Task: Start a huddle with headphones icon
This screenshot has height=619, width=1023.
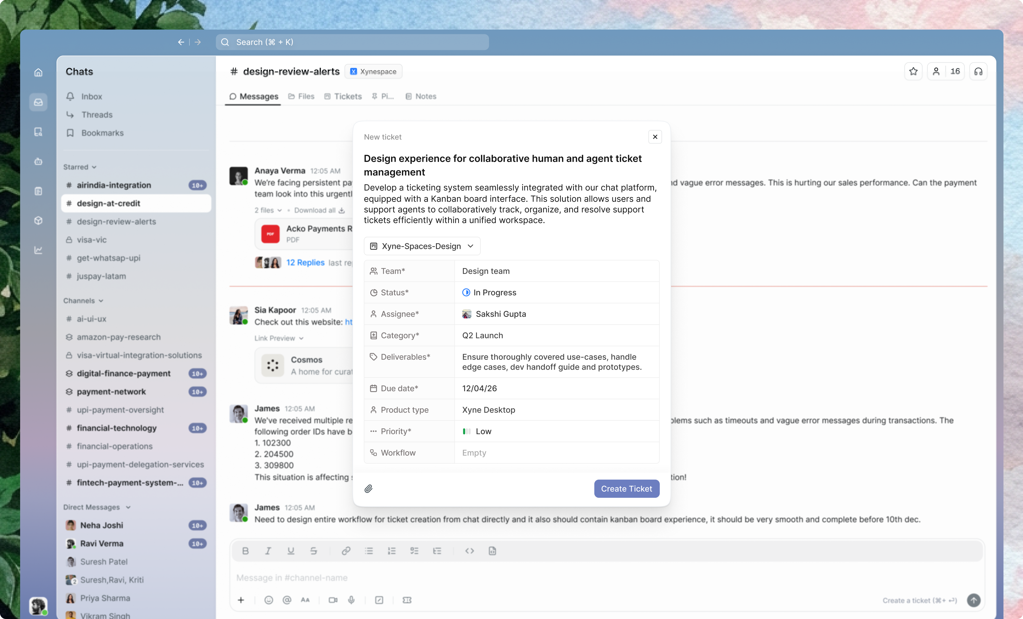Action: point(978,71)
